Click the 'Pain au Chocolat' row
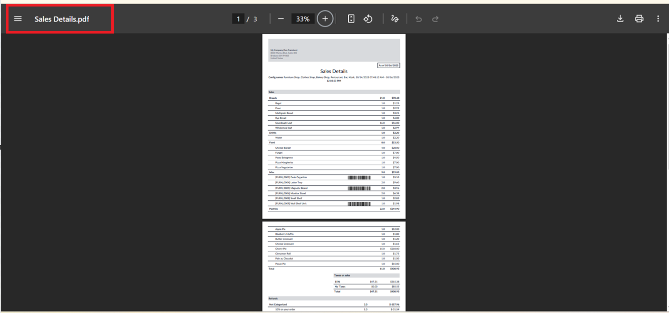The width and height of the screenshot is (669, 313). point(334,259)
